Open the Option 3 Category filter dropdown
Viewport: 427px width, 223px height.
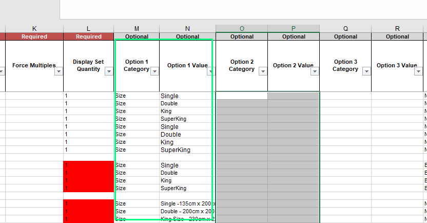point(366,71)
